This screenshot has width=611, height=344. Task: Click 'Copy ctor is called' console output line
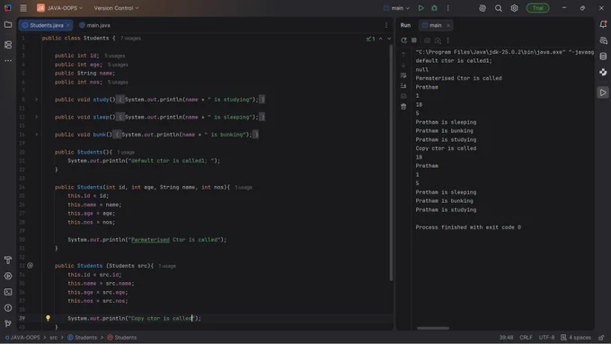point(446,148)
